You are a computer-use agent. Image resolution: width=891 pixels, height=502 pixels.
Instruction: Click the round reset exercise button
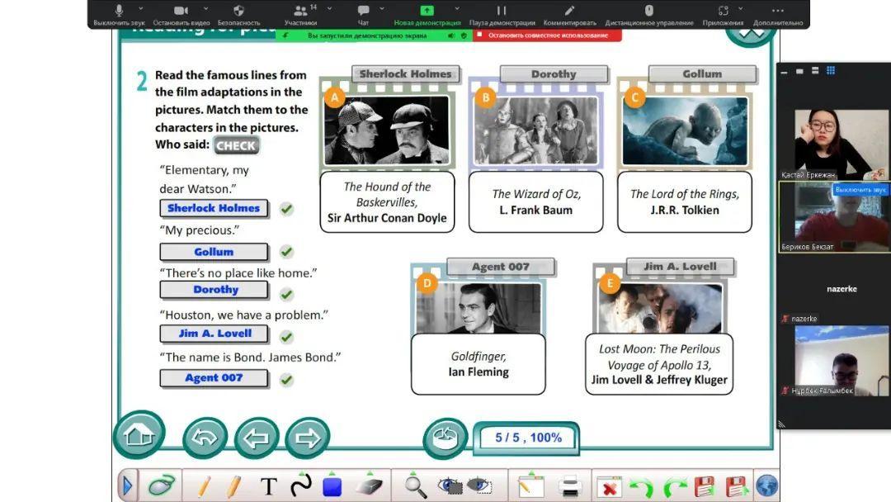pyautogui.click(x=445, y=438)
